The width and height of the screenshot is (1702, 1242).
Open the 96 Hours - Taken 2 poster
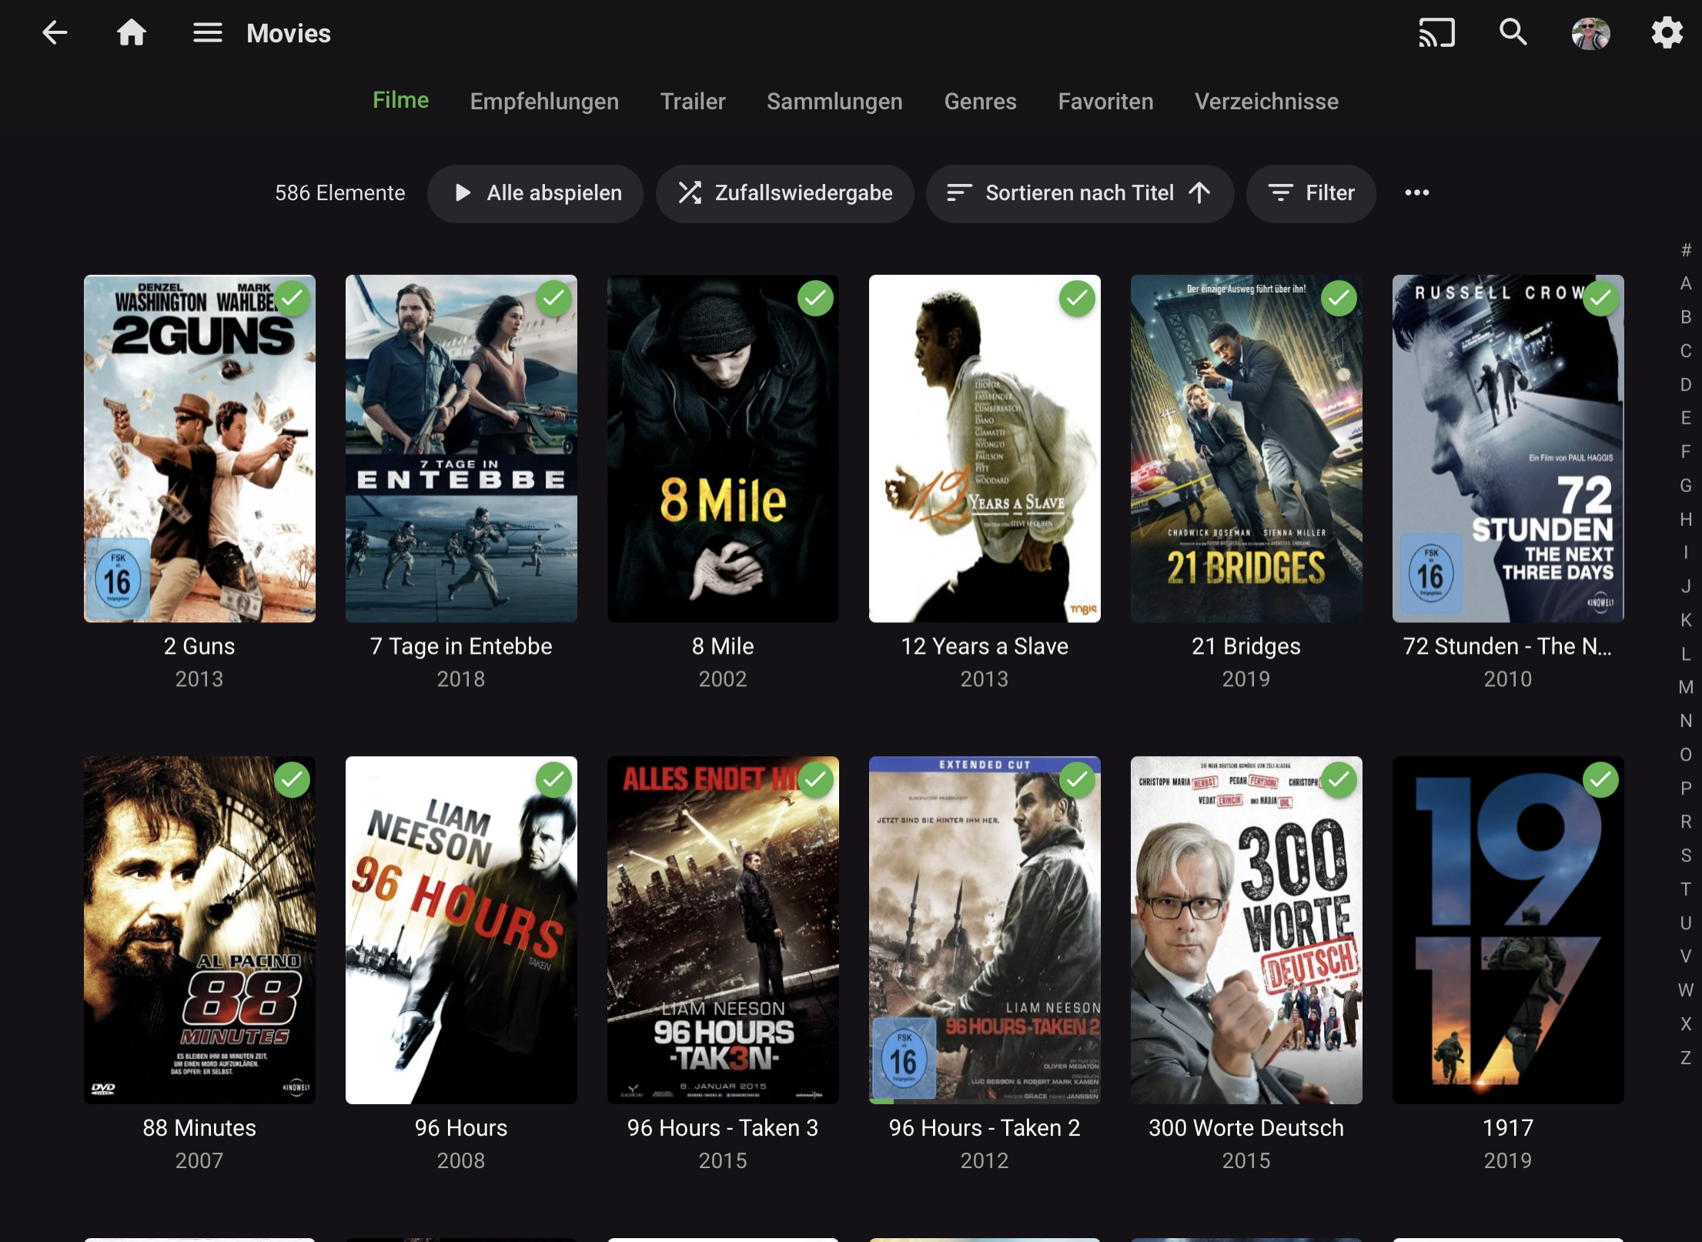pos(985,930)
